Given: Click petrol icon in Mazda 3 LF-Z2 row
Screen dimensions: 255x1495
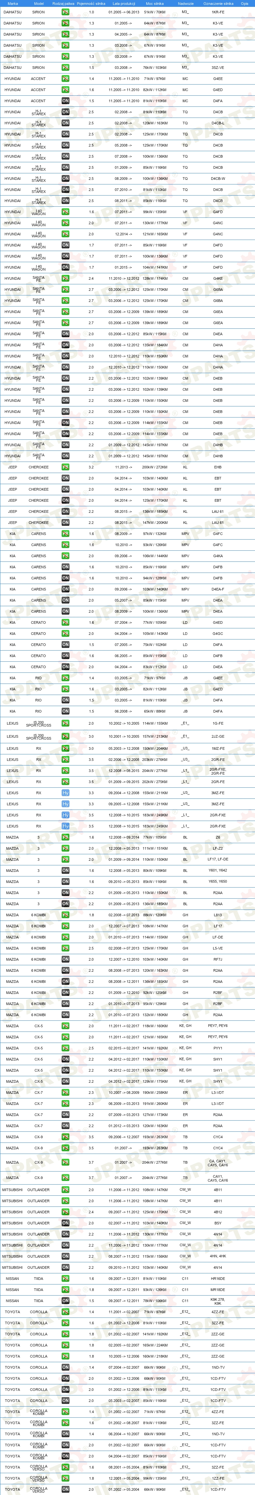Looking at the screenshot, I should (66, 848).
